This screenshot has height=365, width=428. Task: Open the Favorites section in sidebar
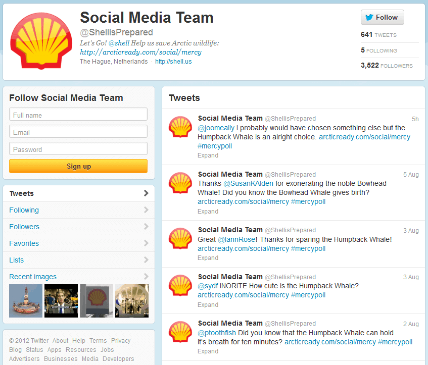(79, 243)
